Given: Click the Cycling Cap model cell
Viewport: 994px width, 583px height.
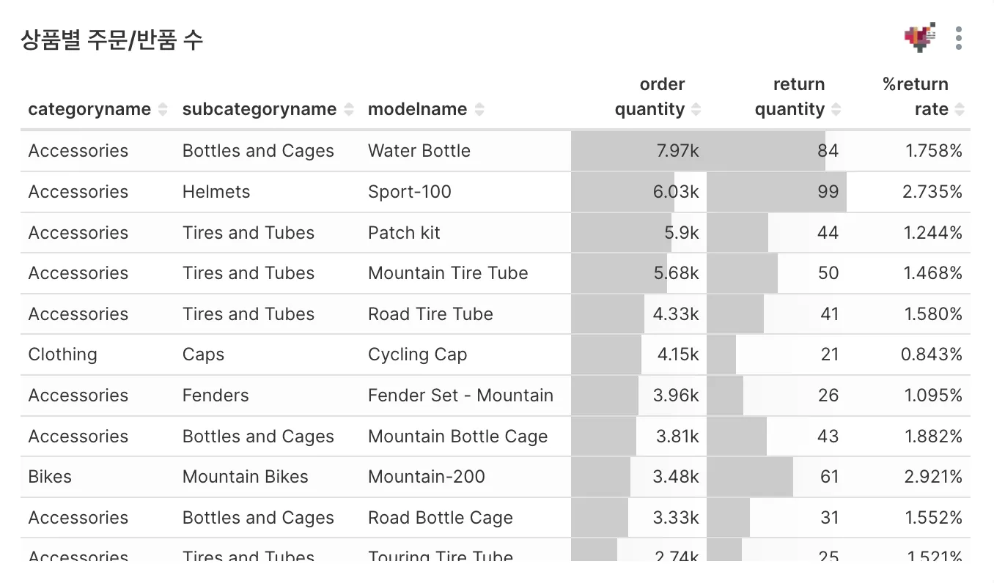Looking at the screenshot, I should click(417, 354).
